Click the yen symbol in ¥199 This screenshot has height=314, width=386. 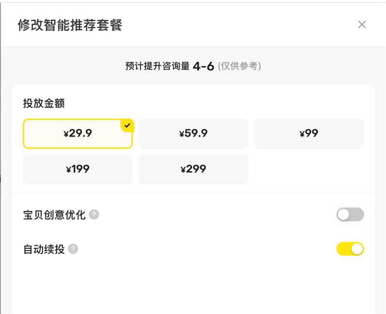[69, 170]
